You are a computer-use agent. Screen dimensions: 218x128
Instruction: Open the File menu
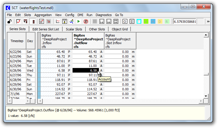(x=9, y=15)
